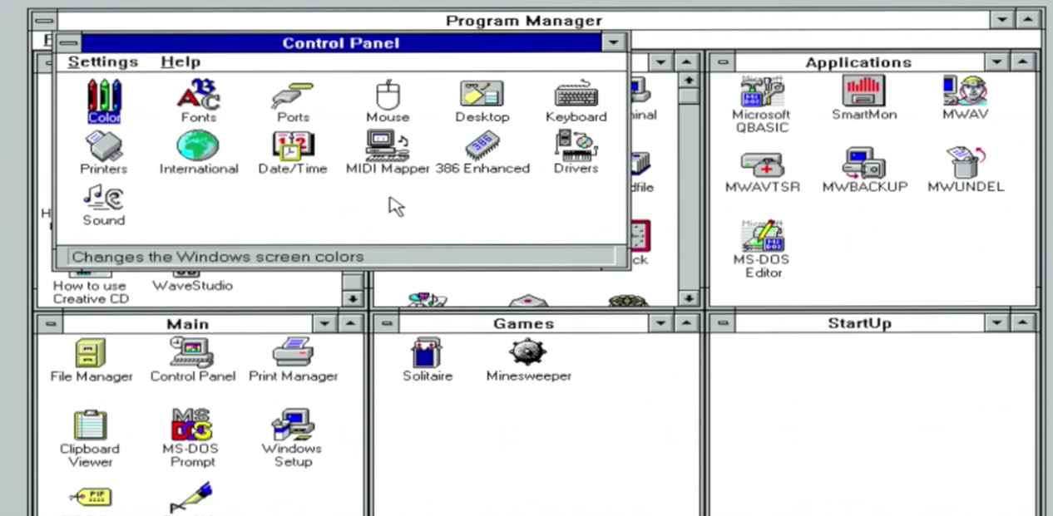Image resolution: width=1053 pixels, height=516 pixels.
Task: Click the Games group title bar
Action: click(523, 323)
